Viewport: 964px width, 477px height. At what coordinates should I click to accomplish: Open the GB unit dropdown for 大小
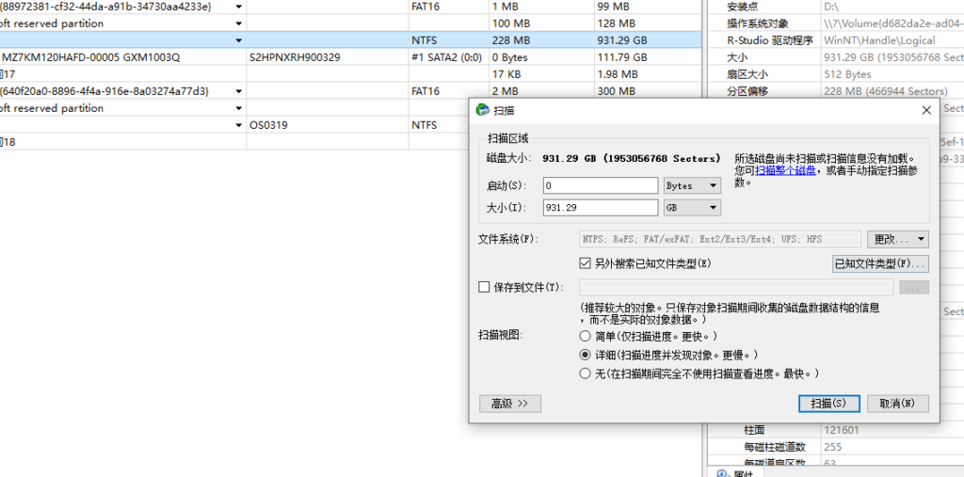point(692,208)
